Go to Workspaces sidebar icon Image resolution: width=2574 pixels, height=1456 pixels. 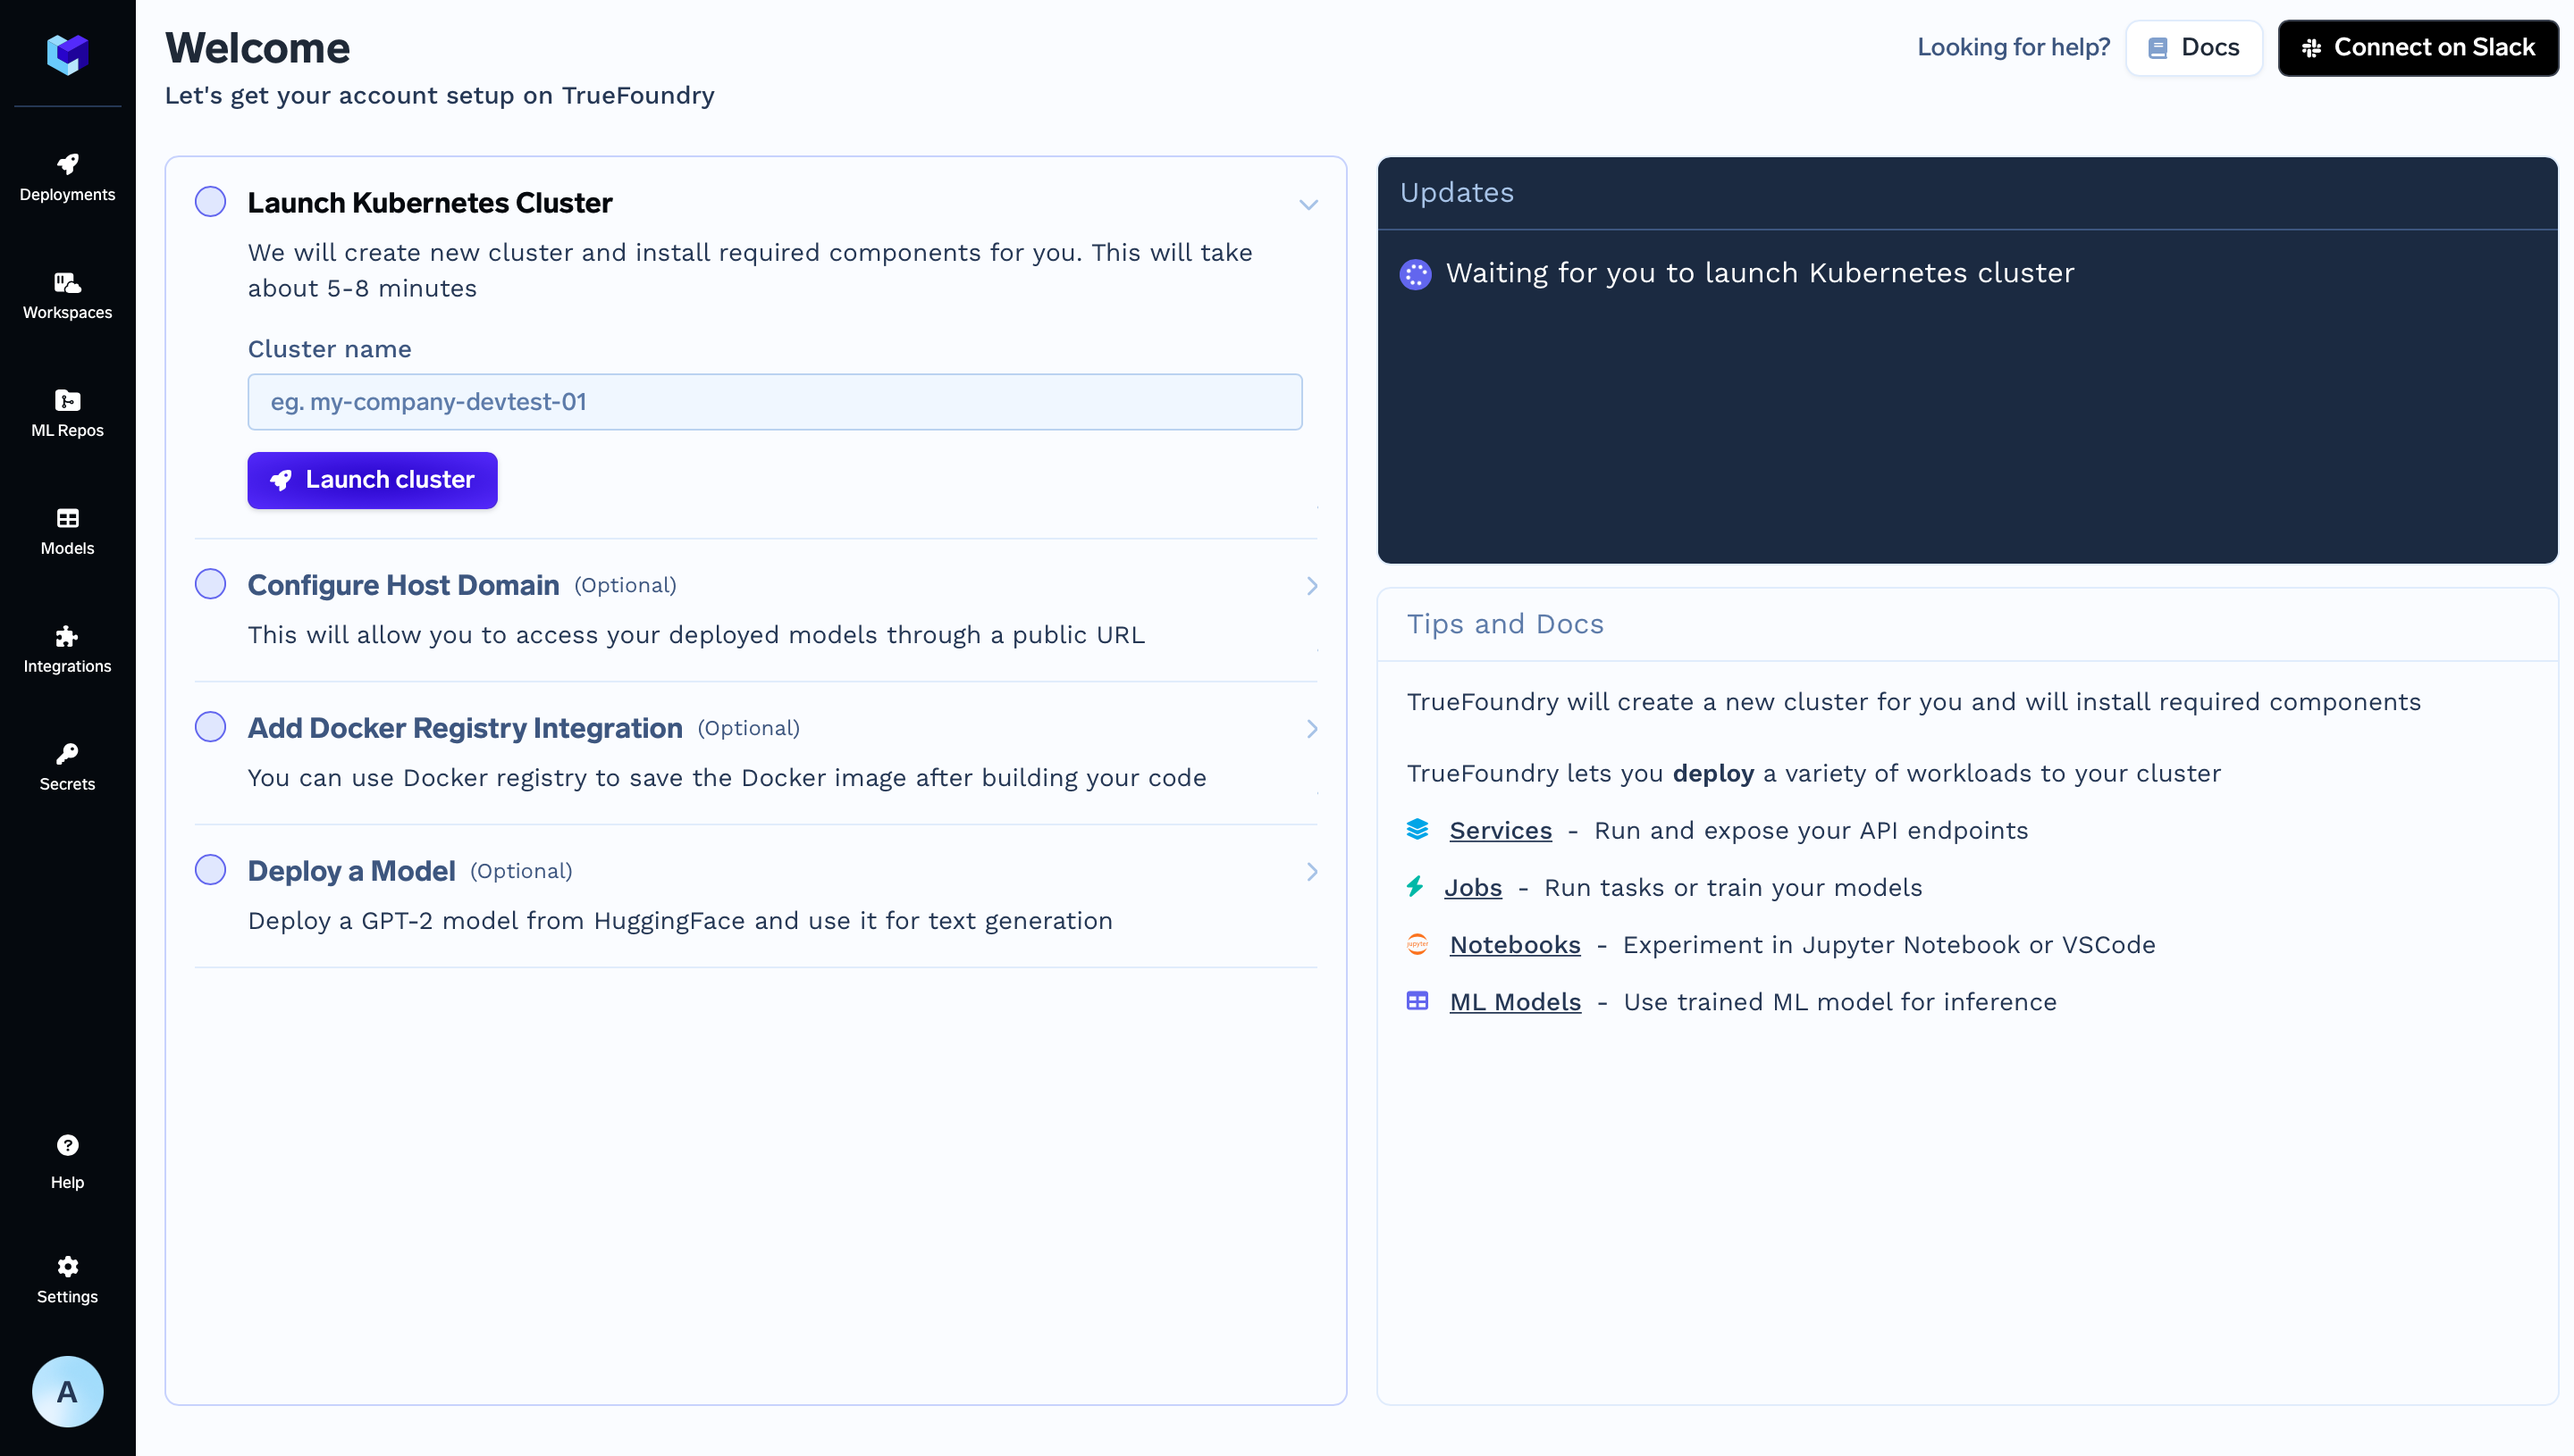[67, 283]
